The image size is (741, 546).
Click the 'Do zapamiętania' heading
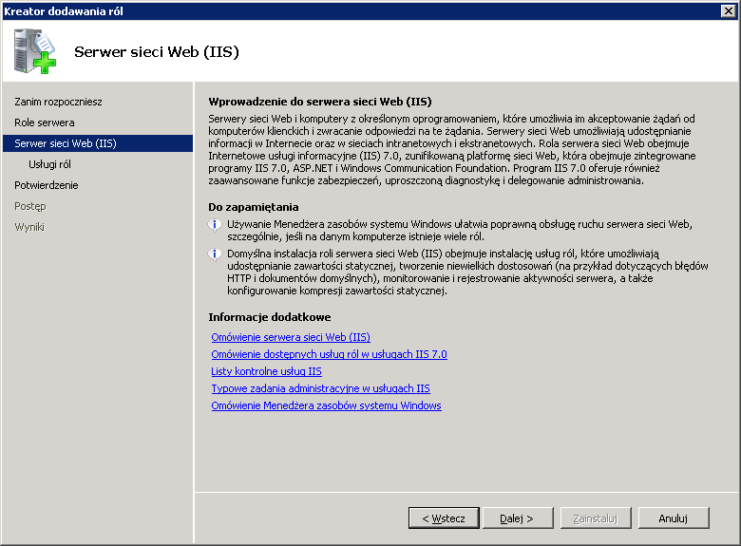[x=254, y=207]
